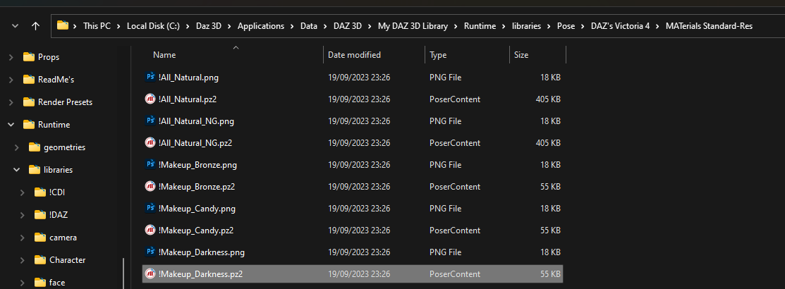Viewport: 785px width, 289px height.
Task: Expand the Character folder tree node
Action: coord(23,260)
